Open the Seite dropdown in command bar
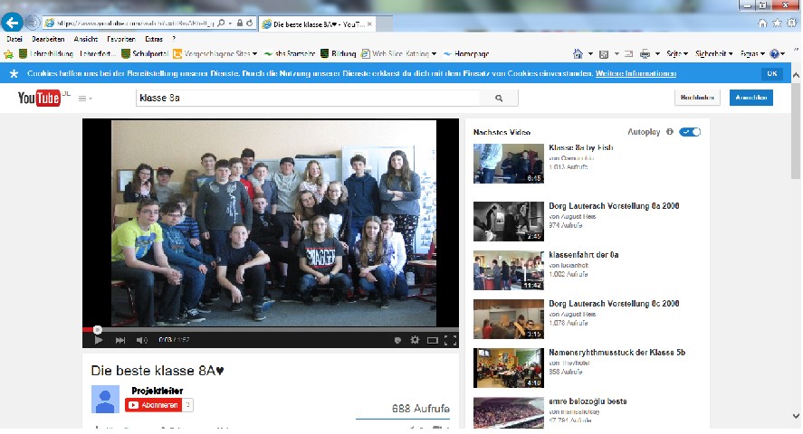The height and width of the screenshot is (434, 803). 677,53
